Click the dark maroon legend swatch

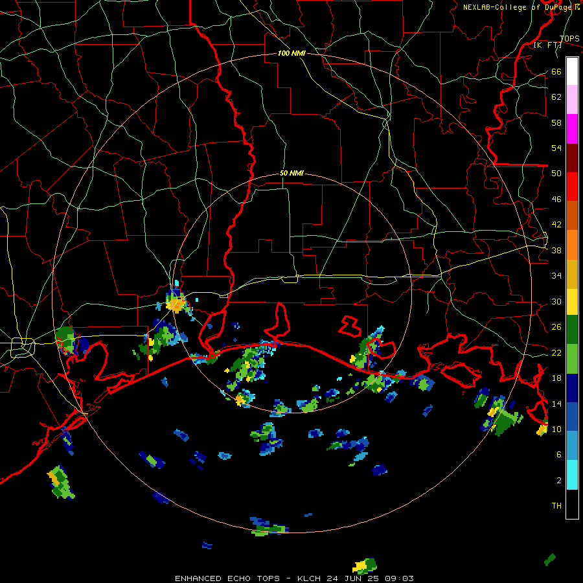(x=572, y=158)
